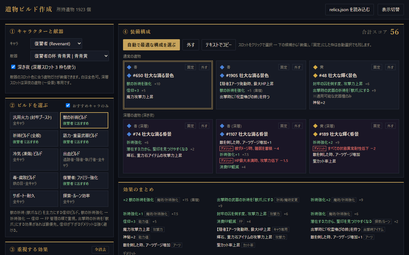Click テキストでコピー button
The height and width of the screenshot is (255, 409).
tap(219, 45)
